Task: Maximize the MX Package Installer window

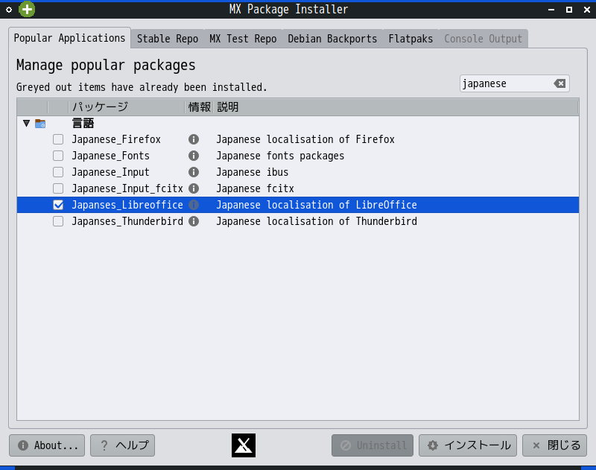Action: pos(569,10)
